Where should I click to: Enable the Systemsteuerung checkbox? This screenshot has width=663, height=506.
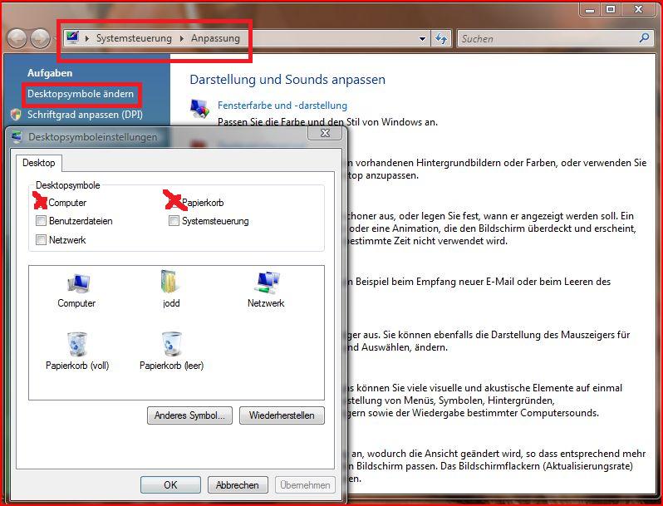(174, 221)
